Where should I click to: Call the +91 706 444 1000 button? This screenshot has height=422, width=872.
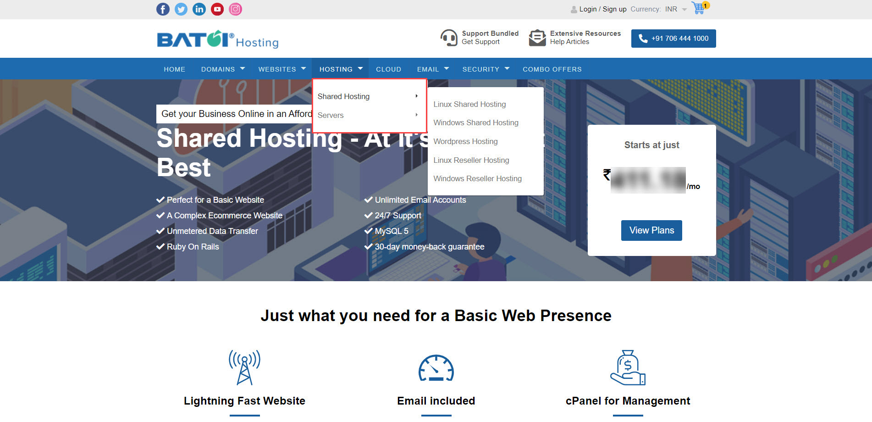(x=673, y=39)
